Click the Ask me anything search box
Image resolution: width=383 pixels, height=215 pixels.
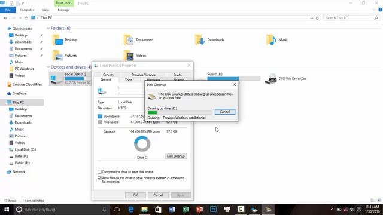[x=61, y=210]
